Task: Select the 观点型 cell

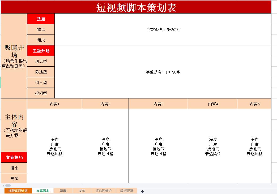Action: (x=41, y=61)
